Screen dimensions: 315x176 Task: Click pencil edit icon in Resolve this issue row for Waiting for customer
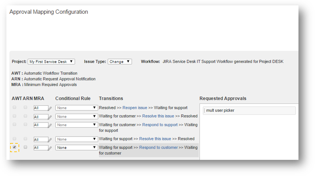[50, 117]
